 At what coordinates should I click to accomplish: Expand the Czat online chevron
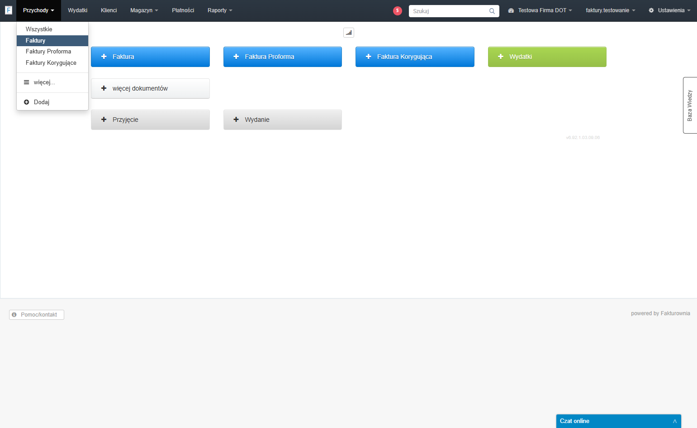tap(675, 421)
